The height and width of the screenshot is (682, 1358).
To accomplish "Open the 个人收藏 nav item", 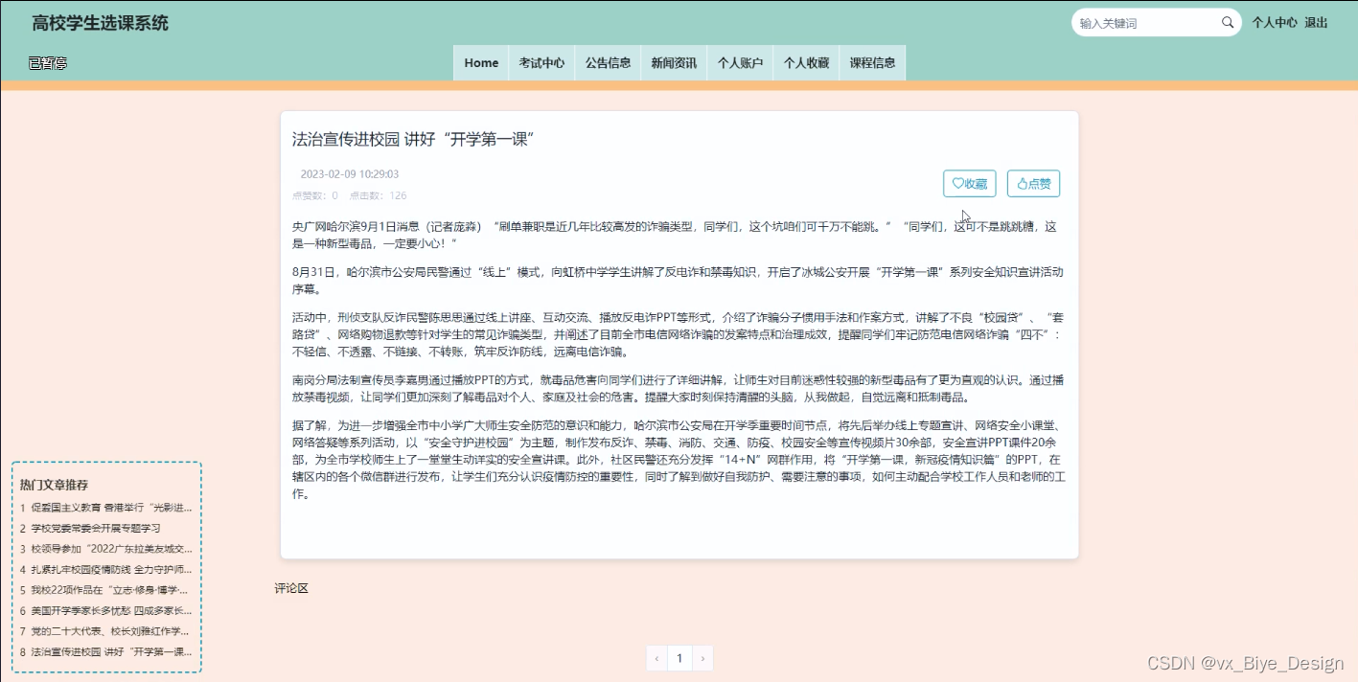I will [x=806, y=63].
